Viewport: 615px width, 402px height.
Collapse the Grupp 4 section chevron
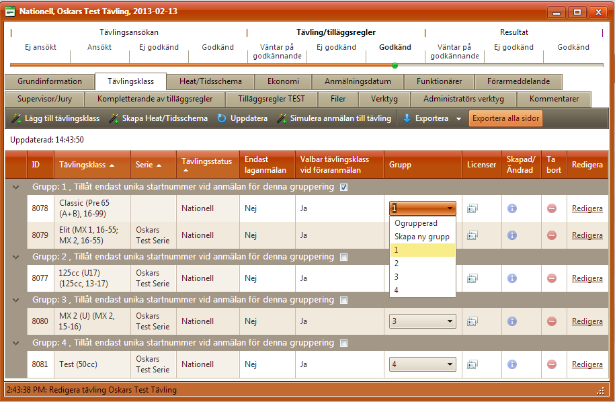coord(15,344)
